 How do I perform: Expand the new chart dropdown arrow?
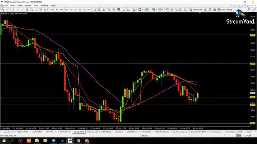[x=156, y=10]
